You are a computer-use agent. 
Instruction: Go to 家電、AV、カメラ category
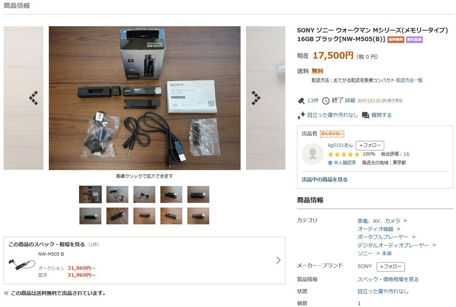click(379, 220)
